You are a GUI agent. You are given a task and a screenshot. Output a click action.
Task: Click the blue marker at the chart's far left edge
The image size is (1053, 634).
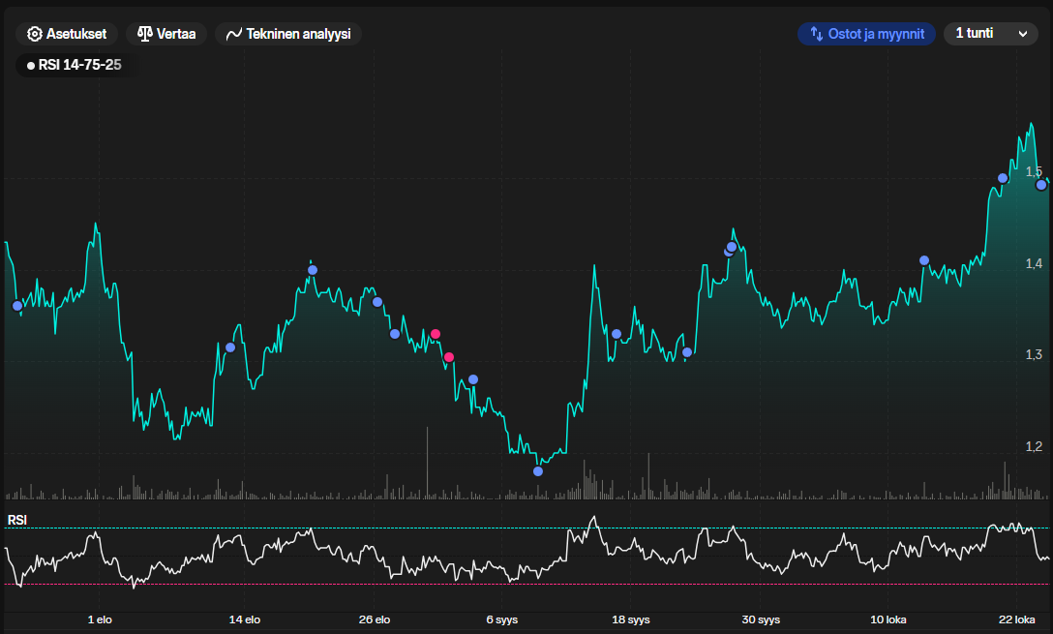[17, 306]
